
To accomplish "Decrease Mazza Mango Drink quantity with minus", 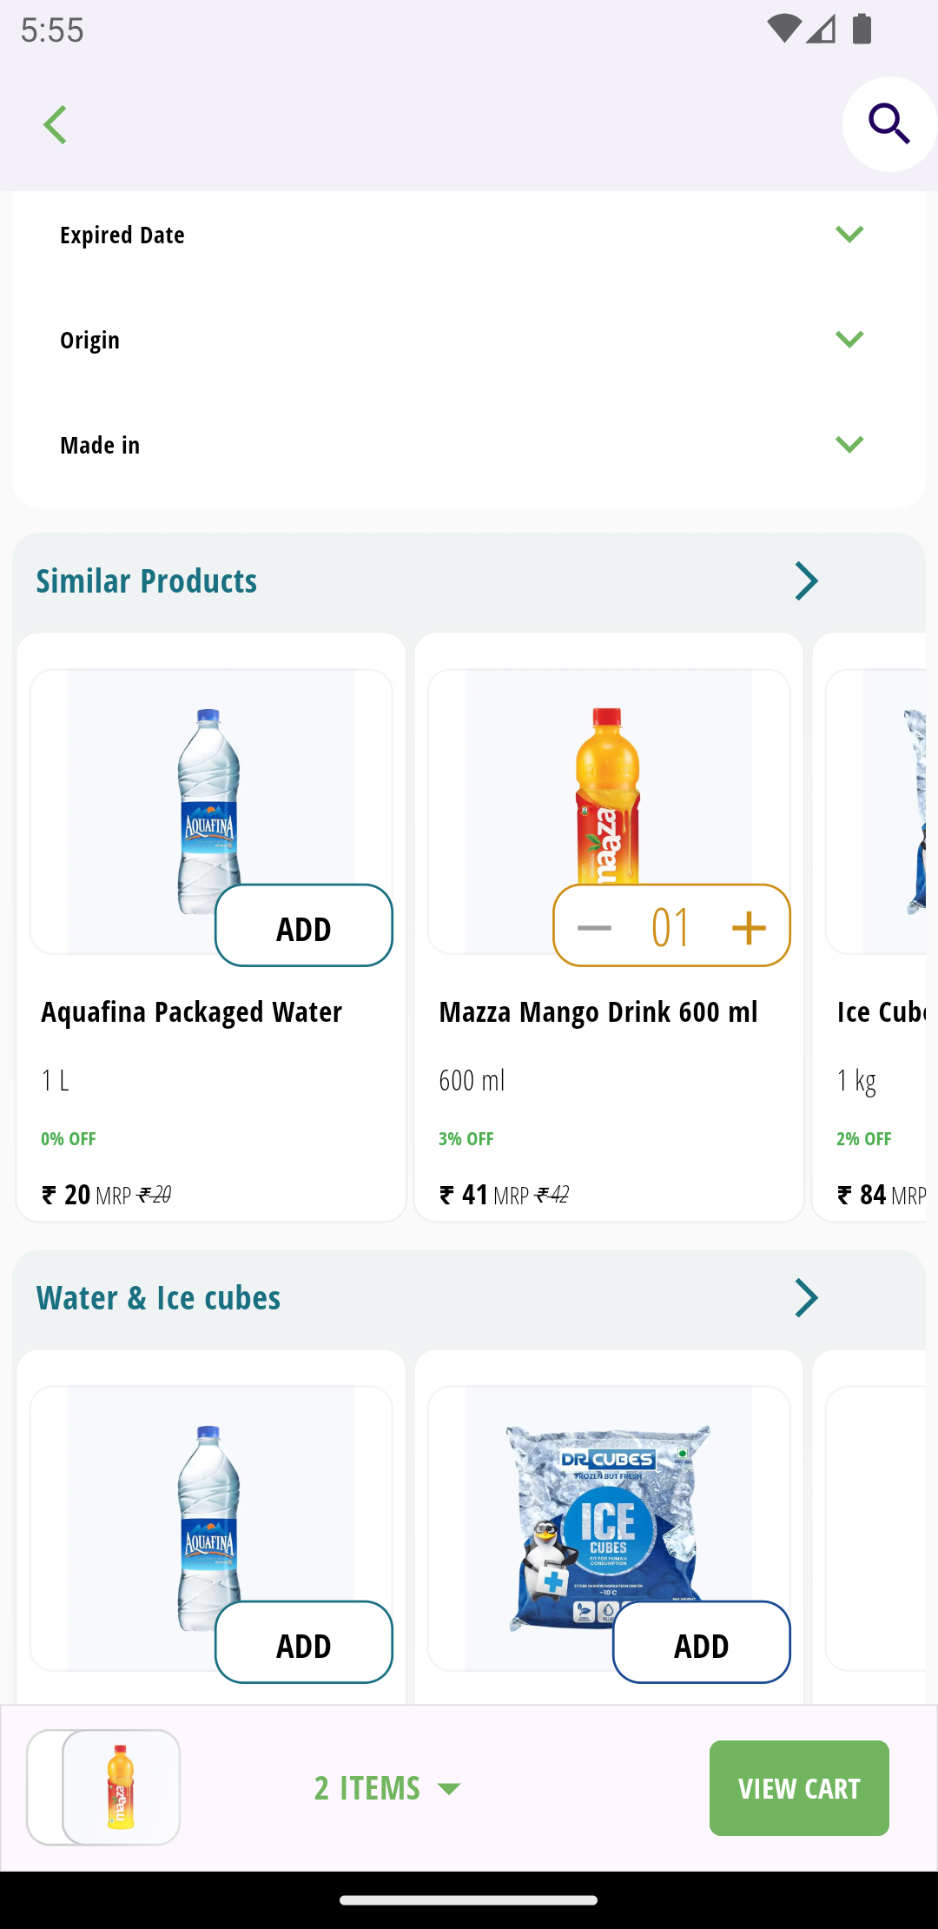I will pos(595,927).
